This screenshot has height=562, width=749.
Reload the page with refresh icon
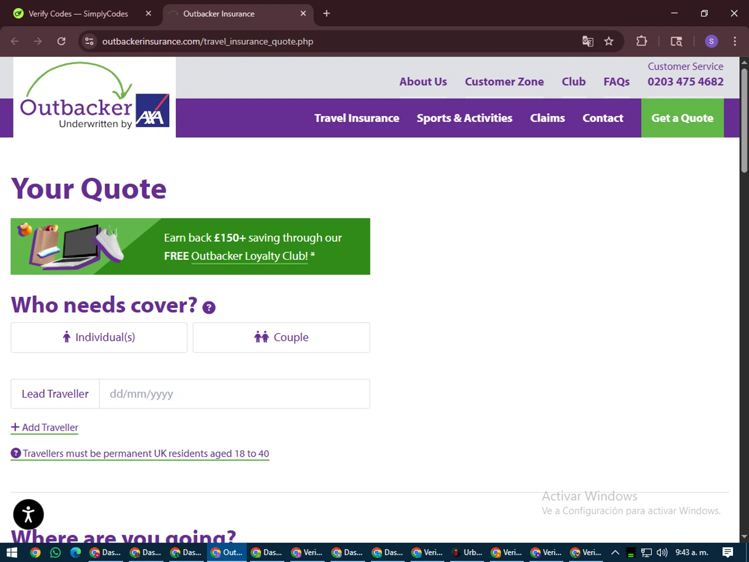coord(61,41)
